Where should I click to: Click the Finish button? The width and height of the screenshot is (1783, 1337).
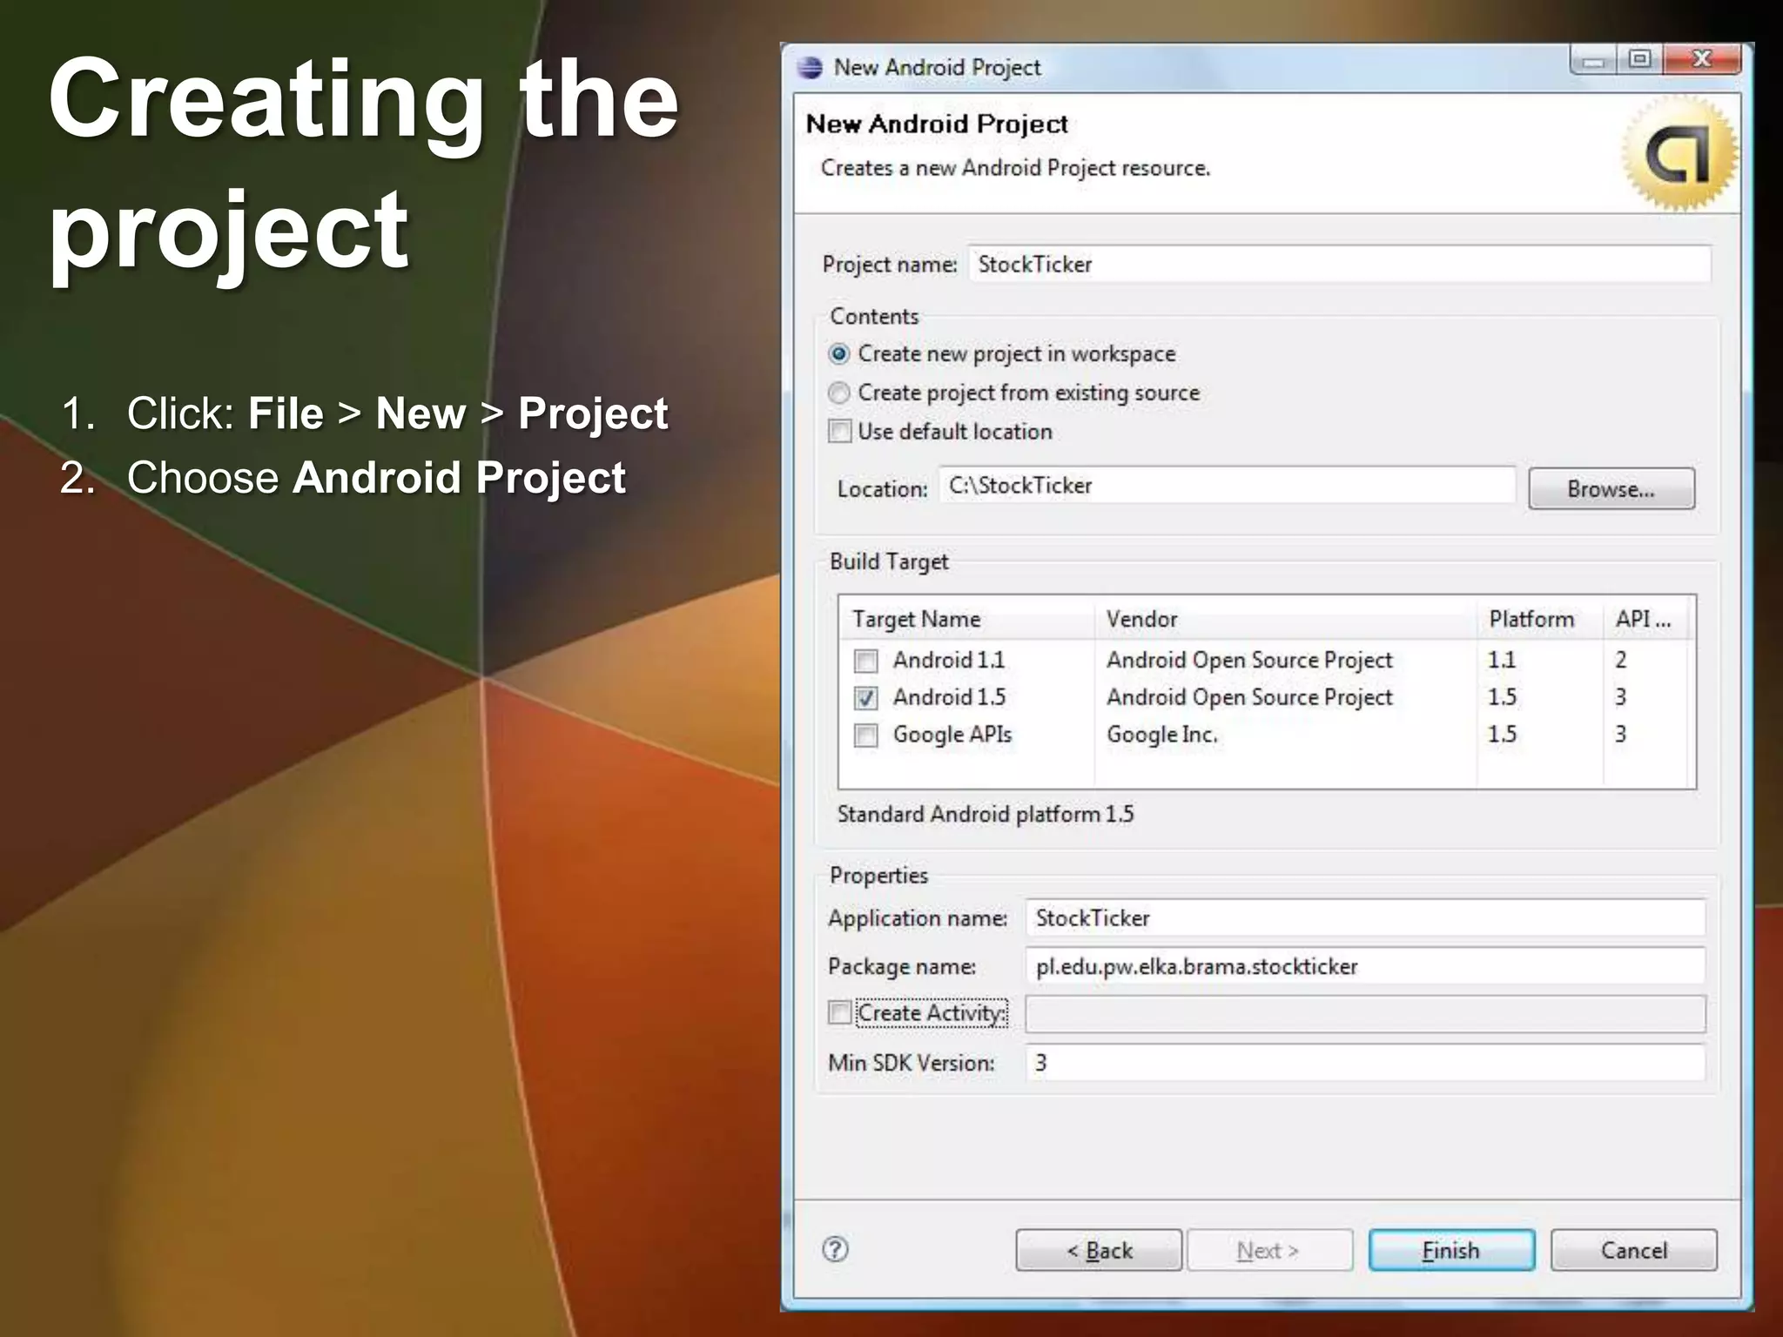click(1451, 1250)
